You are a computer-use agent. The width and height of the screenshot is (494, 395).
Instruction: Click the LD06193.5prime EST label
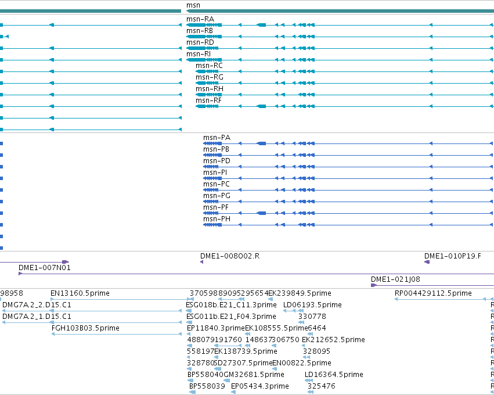click(312, 305)
